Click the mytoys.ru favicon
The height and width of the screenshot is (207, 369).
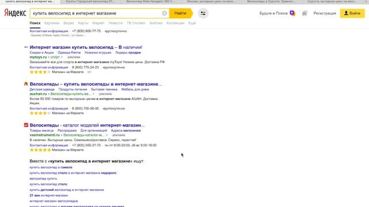26,47
